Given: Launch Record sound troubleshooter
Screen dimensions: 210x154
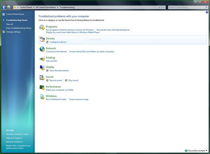Looking at the screenshot, I should coord(56,80).
